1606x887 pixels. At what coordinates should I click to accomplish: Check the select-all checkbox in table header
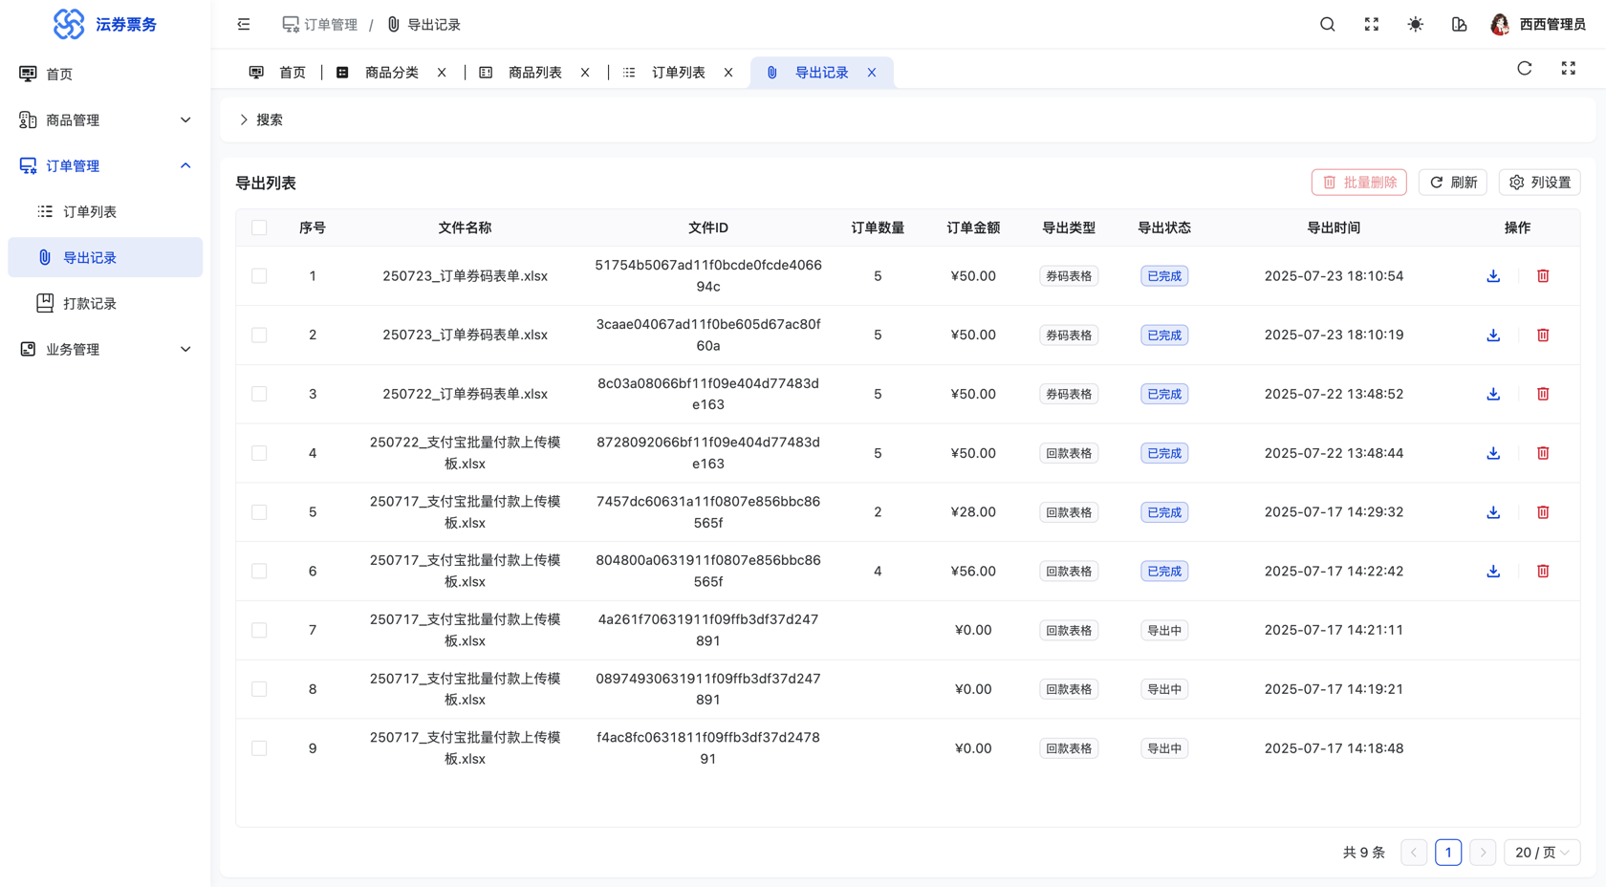[x=259, y=227]
